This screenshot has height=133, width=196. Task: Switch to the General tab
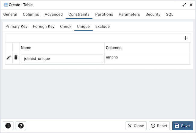point(10,14)
